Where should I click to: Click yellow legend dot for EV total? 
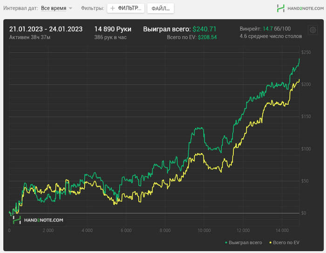click(270, 243)
